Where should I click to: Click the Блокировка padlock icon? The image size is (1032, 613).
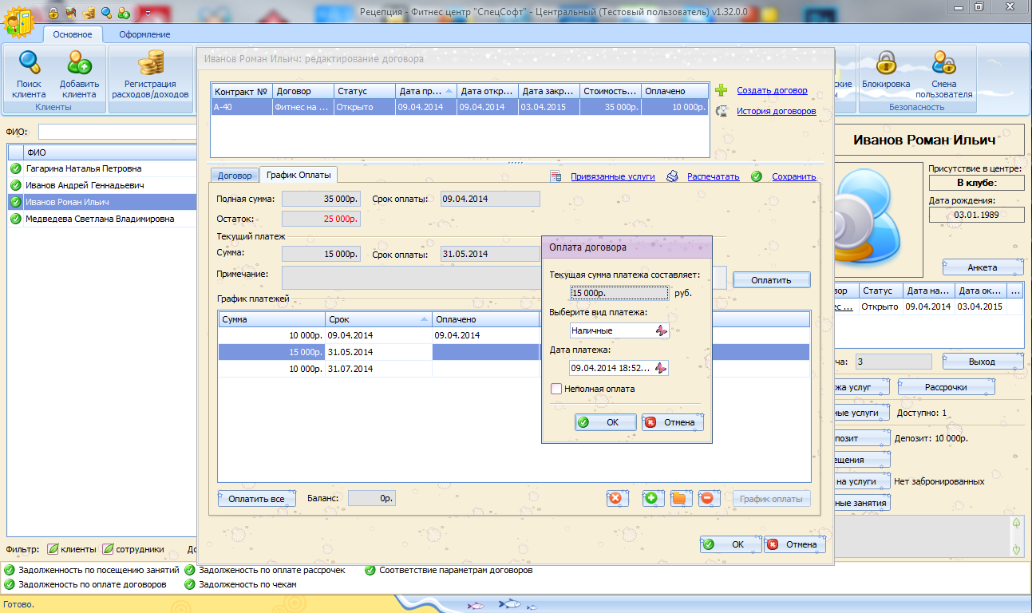(x=886, y=63)
